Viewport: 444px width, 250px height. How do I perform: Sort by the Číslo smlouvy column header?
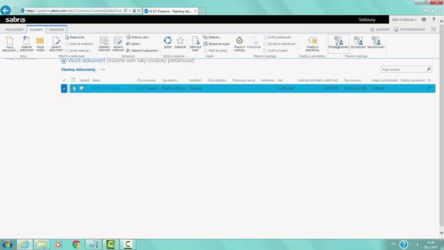[146, 81]
